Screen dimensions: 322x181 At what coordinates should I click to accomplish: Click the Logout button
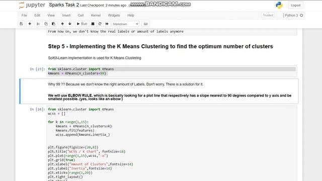pos(295,6)
